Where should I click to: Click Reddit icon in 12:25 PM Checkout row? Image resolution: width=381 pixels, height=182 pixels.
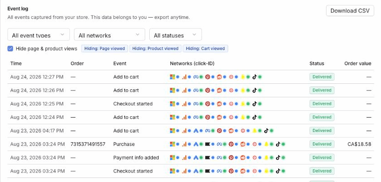click(x=219, y=104)
